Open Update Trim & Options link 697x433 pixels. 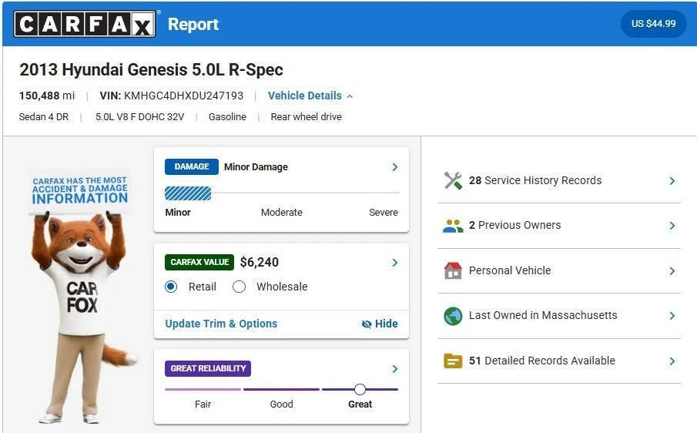tap(221, 324)
